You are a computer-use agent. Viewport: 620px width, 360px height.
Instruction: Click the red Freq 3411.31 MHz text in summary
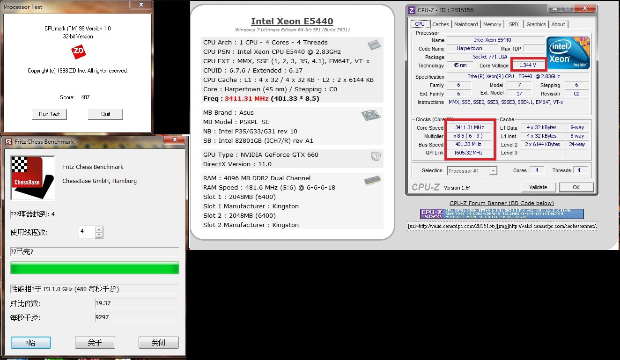247,99
